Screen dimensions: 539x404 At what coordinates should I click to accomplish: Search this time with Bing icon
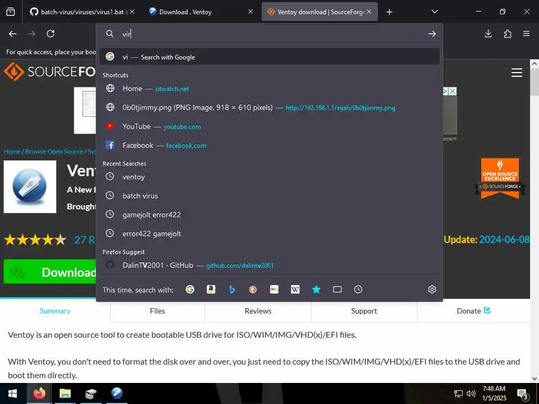coord(232,290)
